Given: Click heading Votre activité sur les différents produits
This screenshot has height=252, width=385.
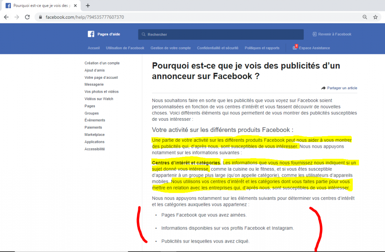Looking at the screenshot, I should click(223, 130).
